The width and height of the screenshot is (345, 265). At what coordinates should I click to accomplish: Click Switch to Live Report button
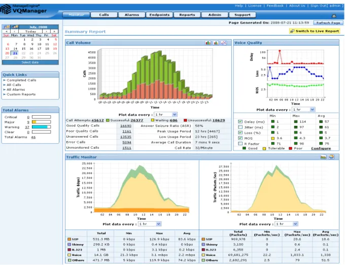click(x=315, y=31)
